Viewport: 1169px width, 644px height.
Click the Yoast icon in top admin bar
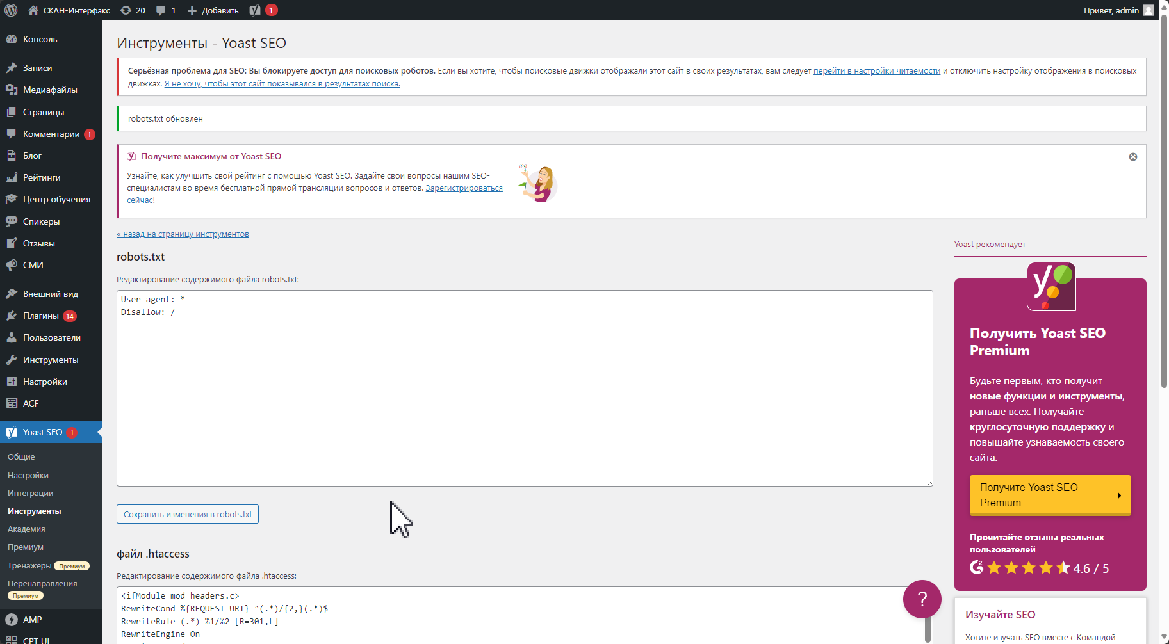pyautogui.click(x=256, y=10)
